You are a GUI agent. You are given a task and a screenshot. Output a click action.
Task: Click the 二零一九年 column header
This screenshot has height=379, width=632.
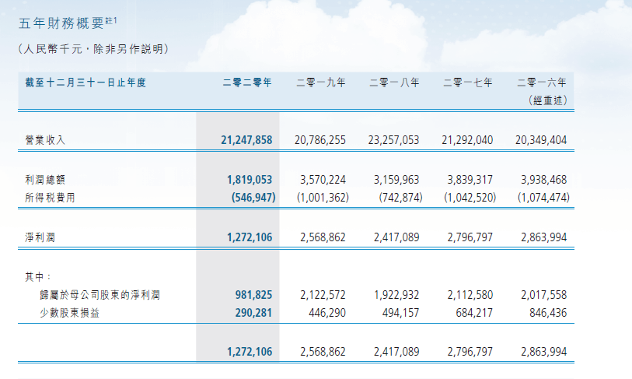(321, 82)
